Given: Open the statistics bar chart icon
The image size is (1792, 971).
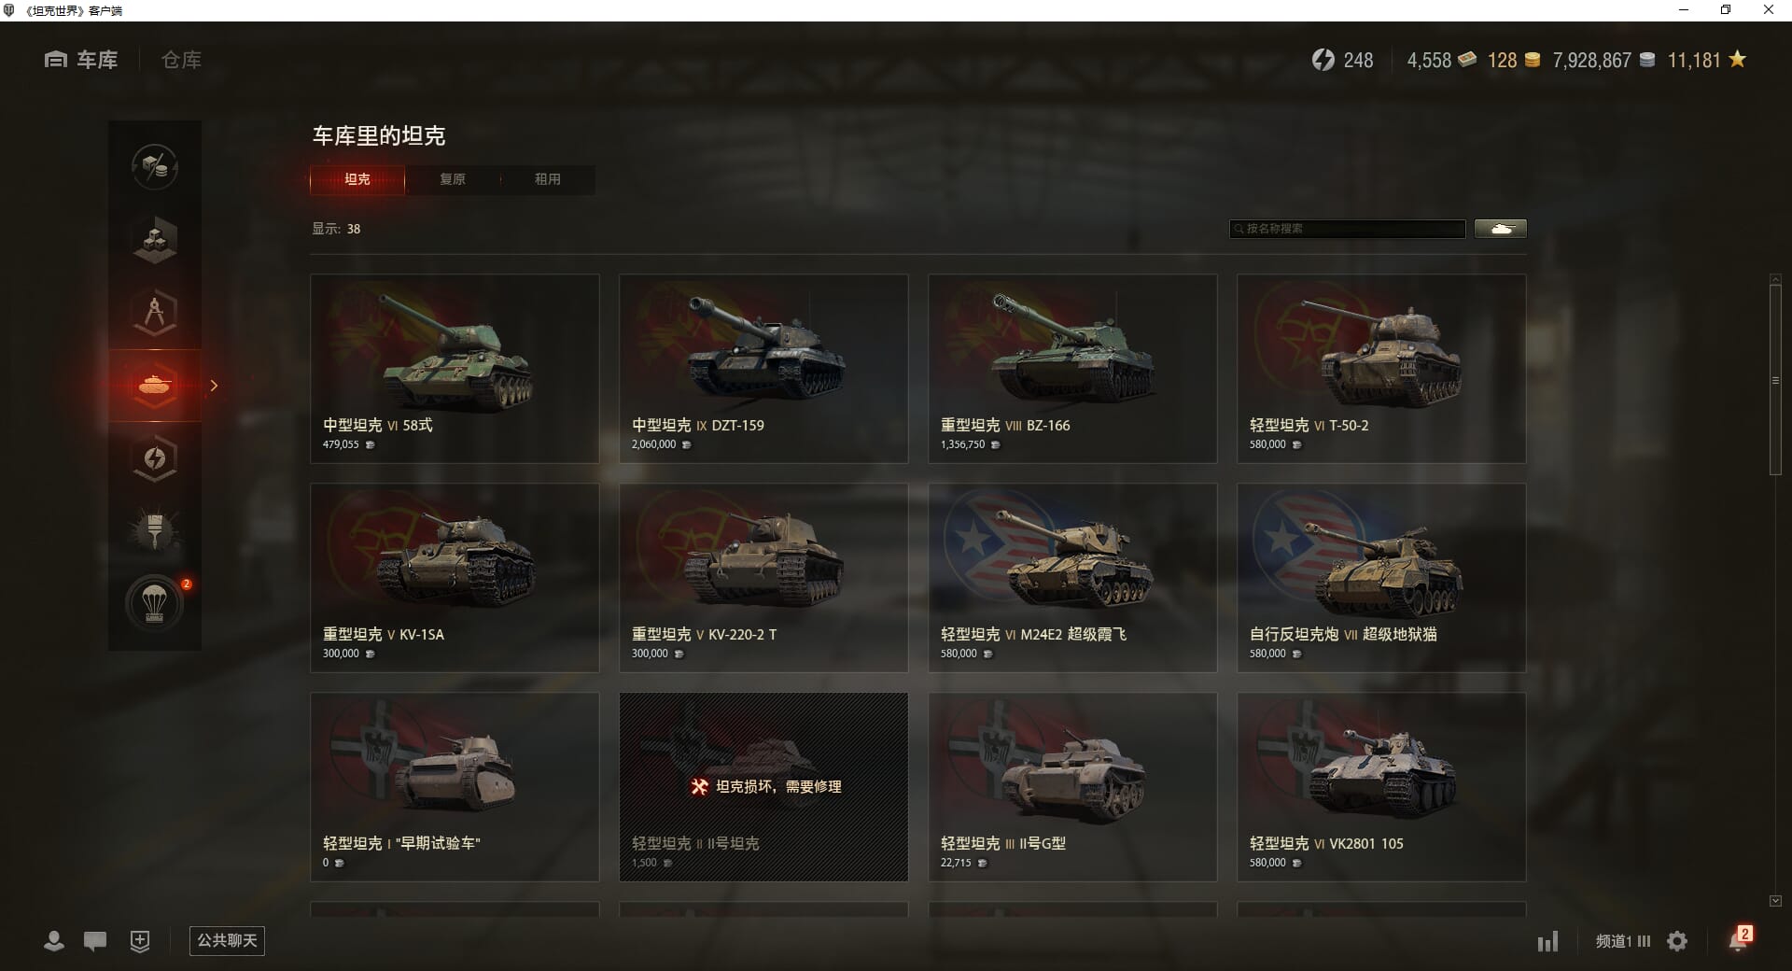Looking at the screenshot, I should [1547, 941].
